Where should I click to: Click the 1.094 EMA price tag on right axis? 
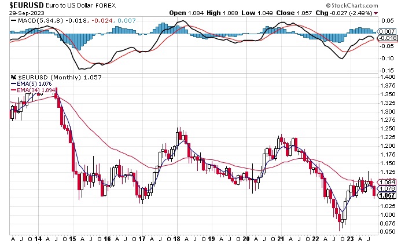(385, 181)
